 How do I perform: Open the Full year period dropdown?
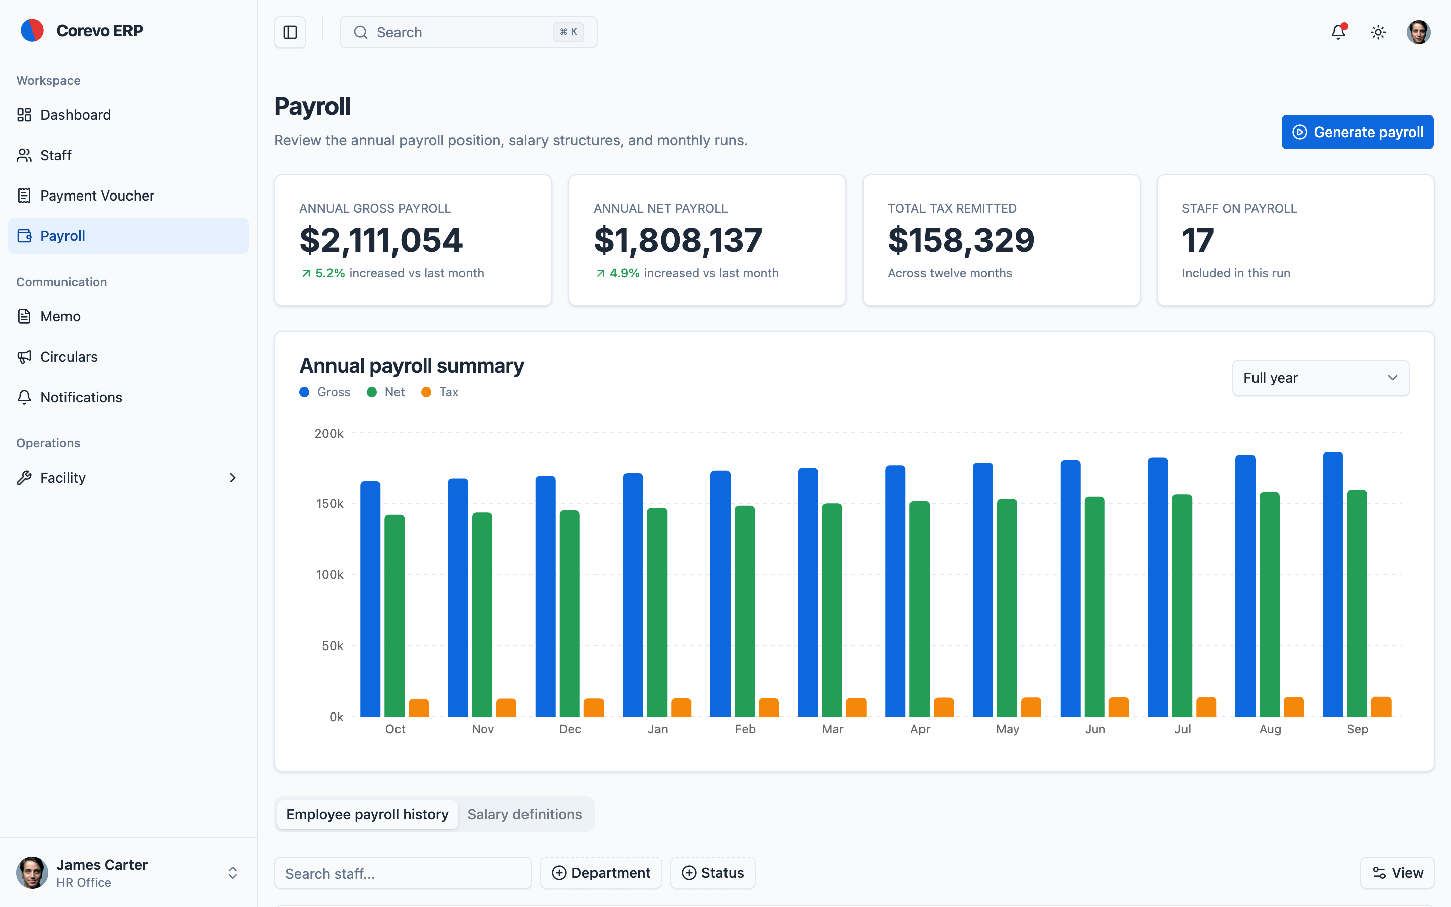pos(1321,378)
